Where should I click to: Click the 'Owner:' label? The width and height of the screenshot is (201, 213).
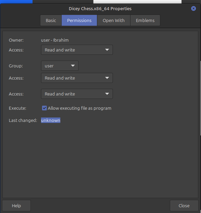coord(16,40)
